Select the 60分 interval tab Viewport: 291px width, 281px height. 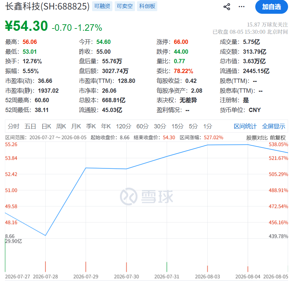click(143, 126)
